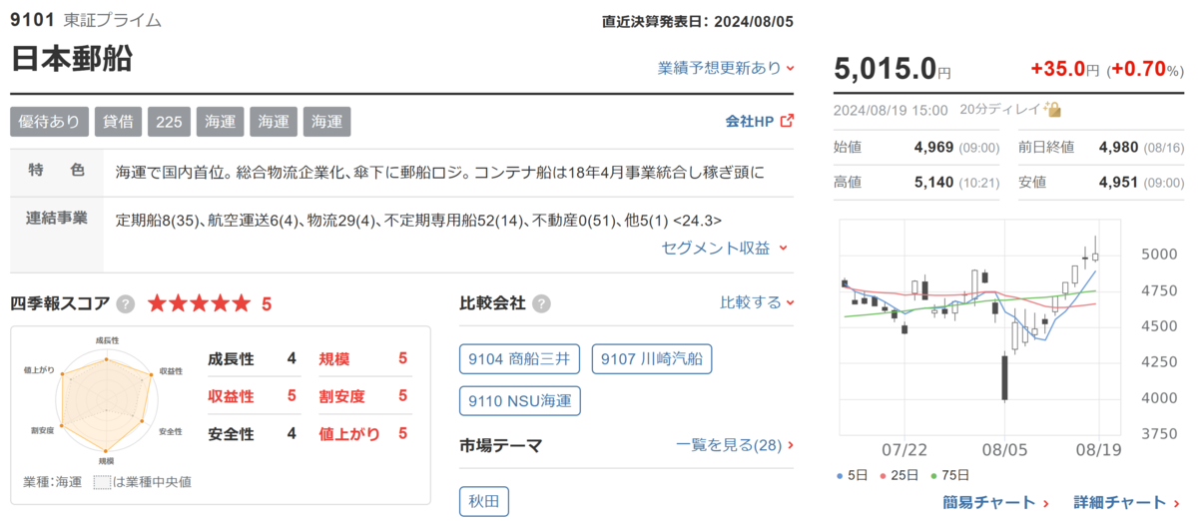Click the help icon beside 四季報スコア
1198x521 pixels.
pos(126,304)
